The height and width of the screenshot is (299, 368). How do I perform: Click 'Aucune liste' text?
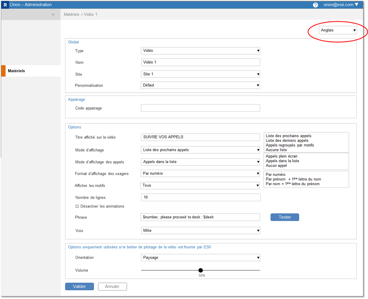pyautogui.click(x=276, y=150)
